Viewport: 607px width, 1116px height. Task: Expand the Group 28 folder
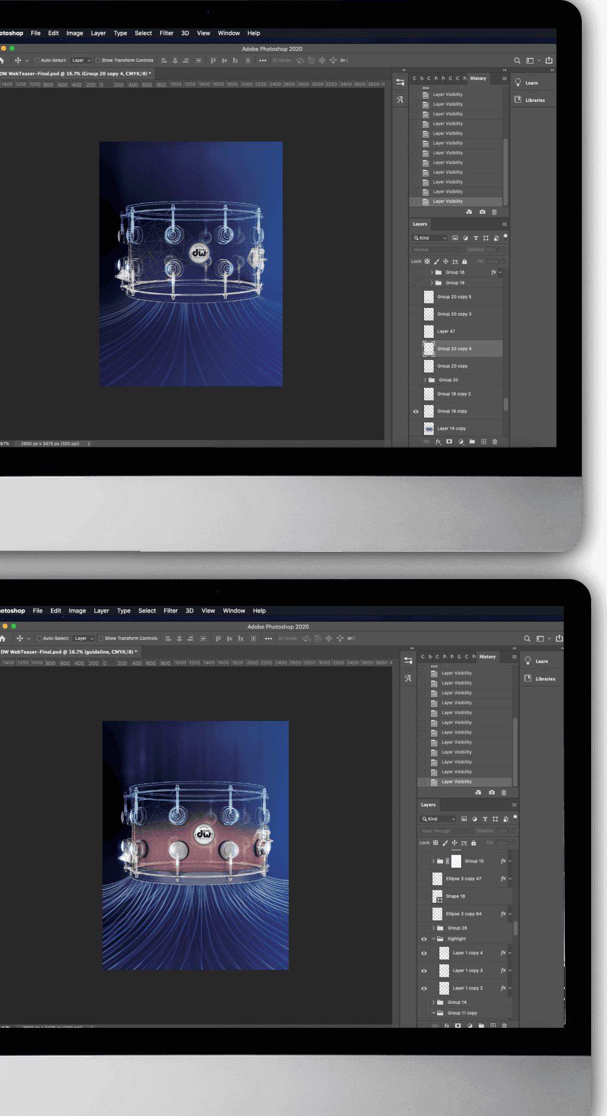coord(433,928)
